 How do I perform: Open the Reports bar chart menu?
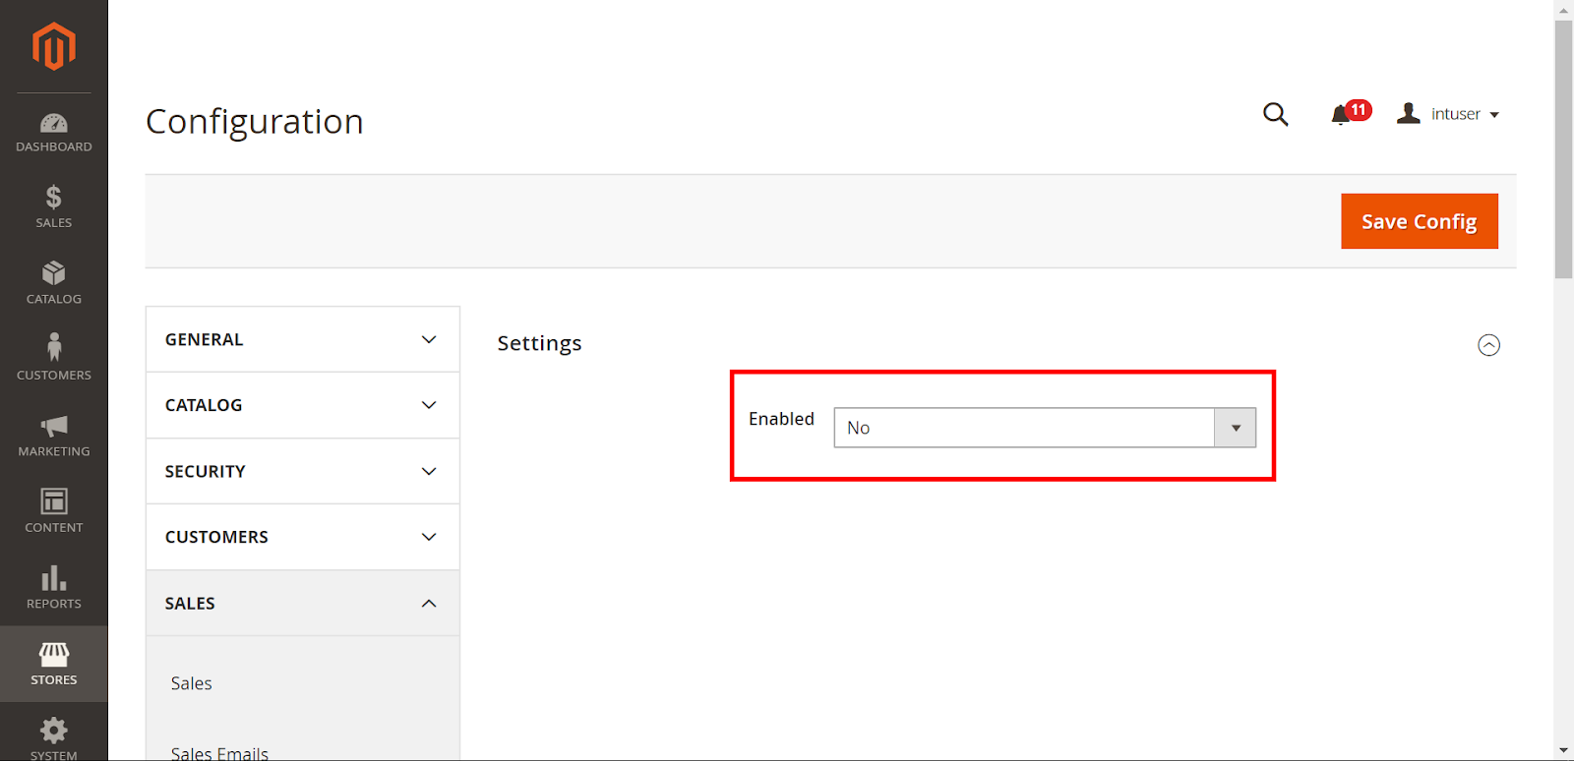coord(54,588)
